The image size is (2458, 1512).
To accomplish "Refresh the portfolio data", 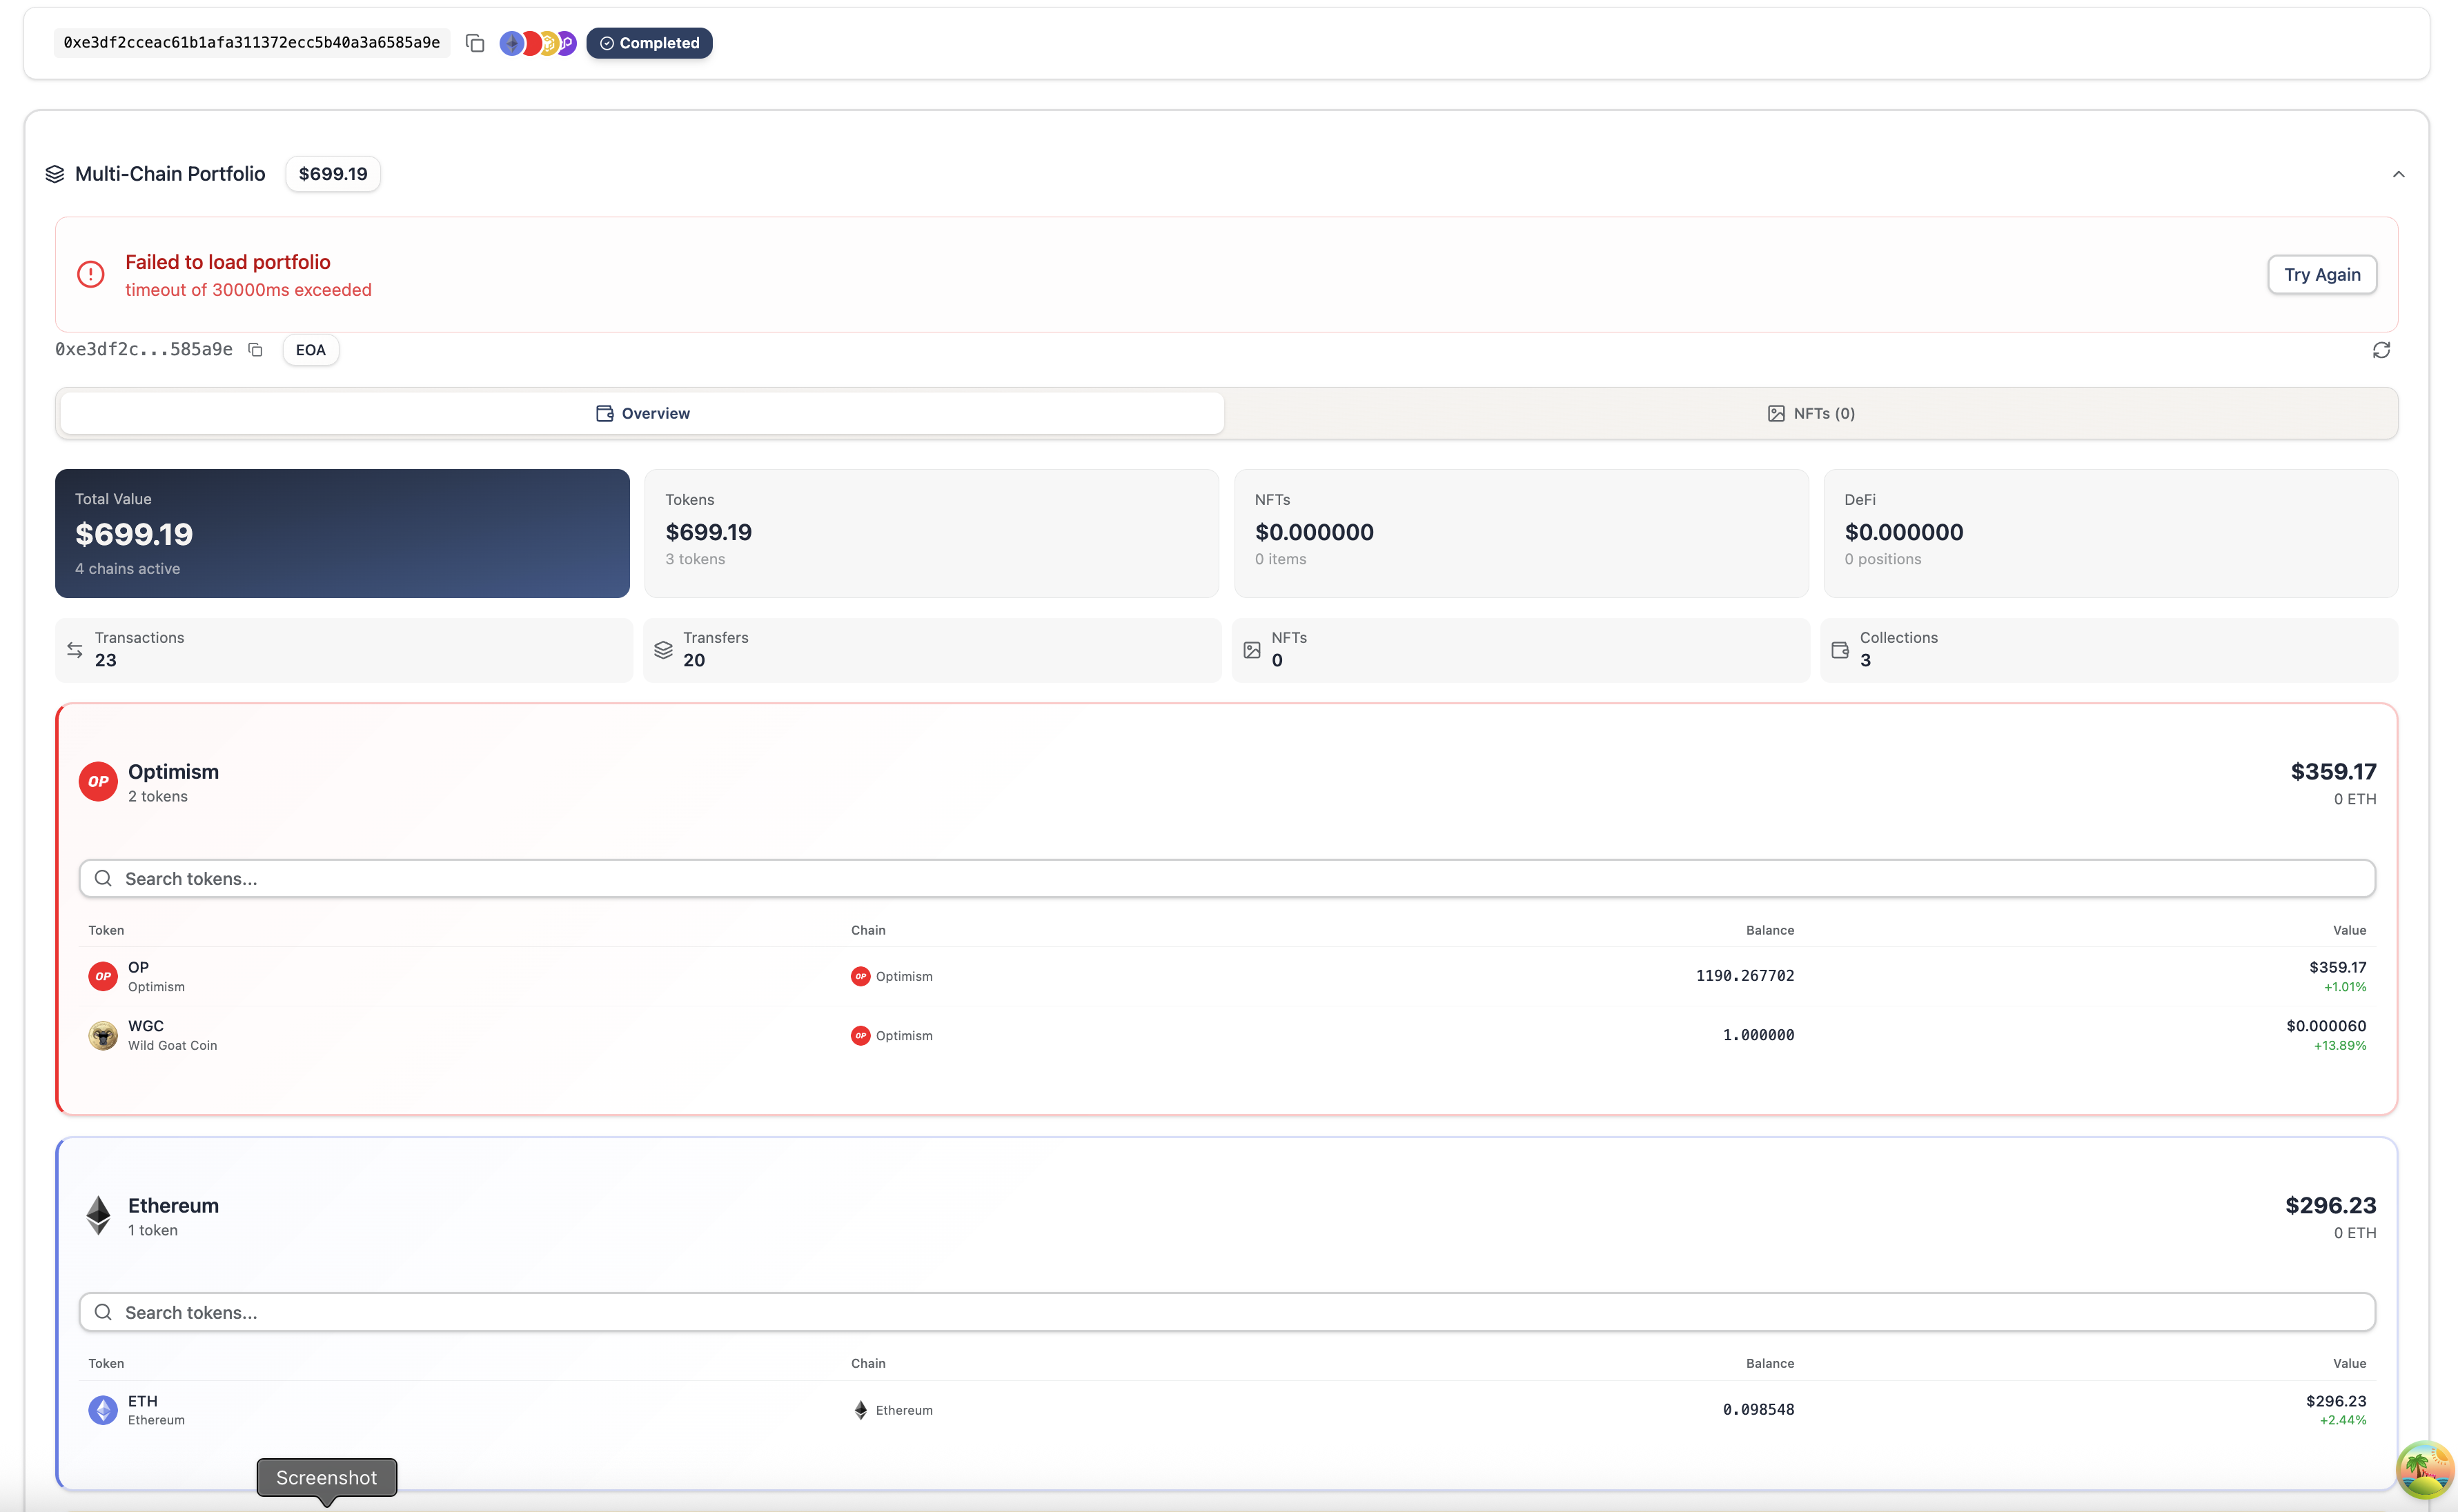I will coord(2382,349).
